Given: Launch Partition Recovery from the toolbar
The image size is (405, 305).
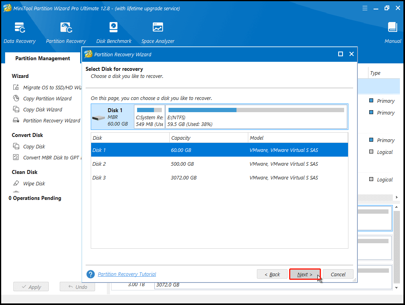Looking at the screenshot, I should (66, 33).
